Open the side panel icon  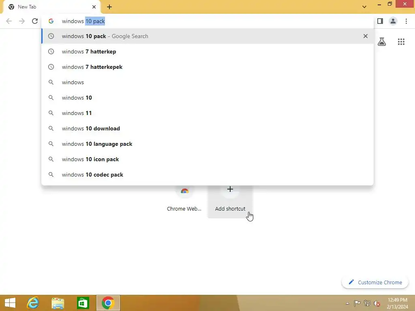click(x=380, y=21)
